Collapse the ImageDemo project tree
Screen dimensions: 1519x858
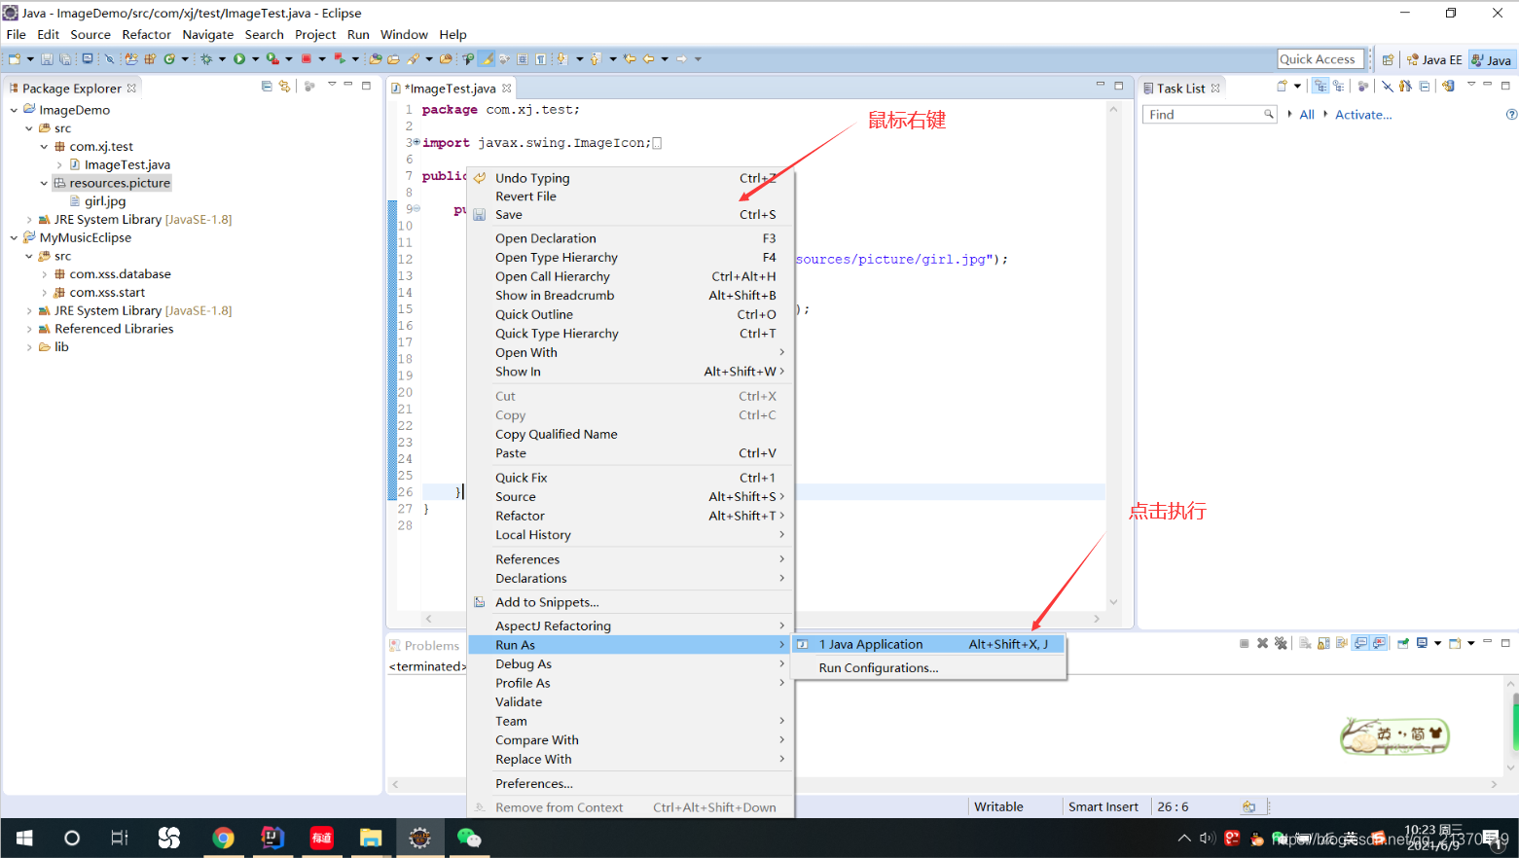pyautogui.click(x=13, y=109)
